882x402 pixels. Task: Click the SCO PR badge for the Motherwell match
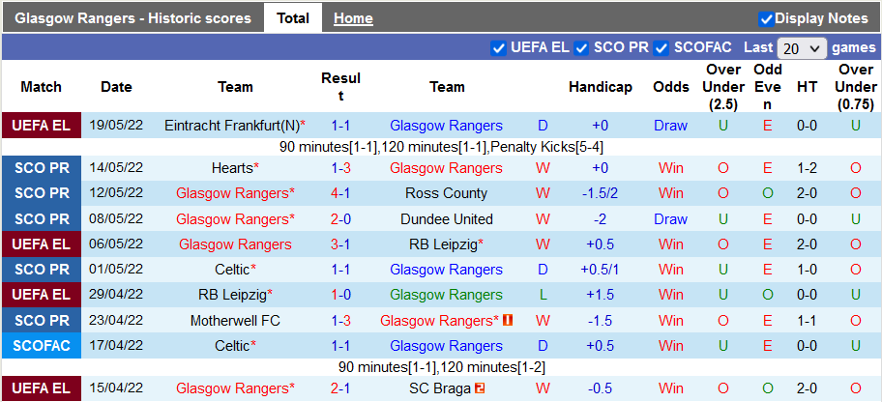(41, 321)
